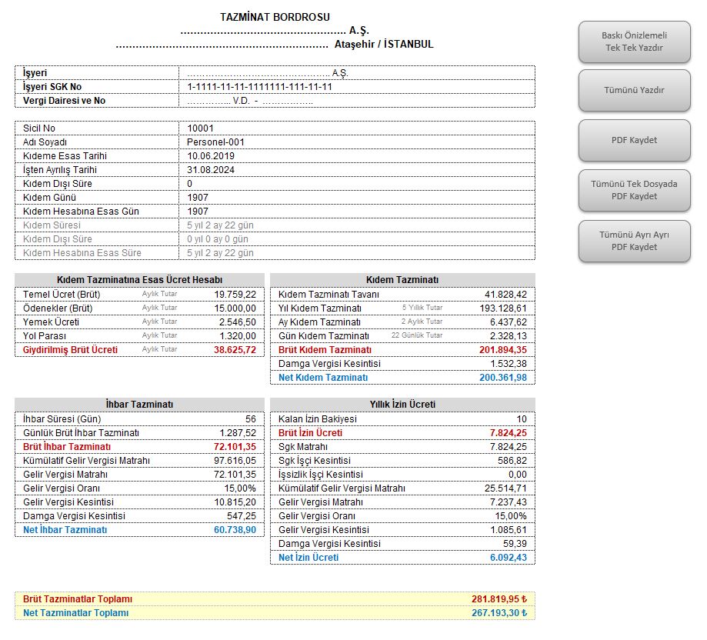
Task: Click the PDF Kaydet button
Action: pos(634,140)
